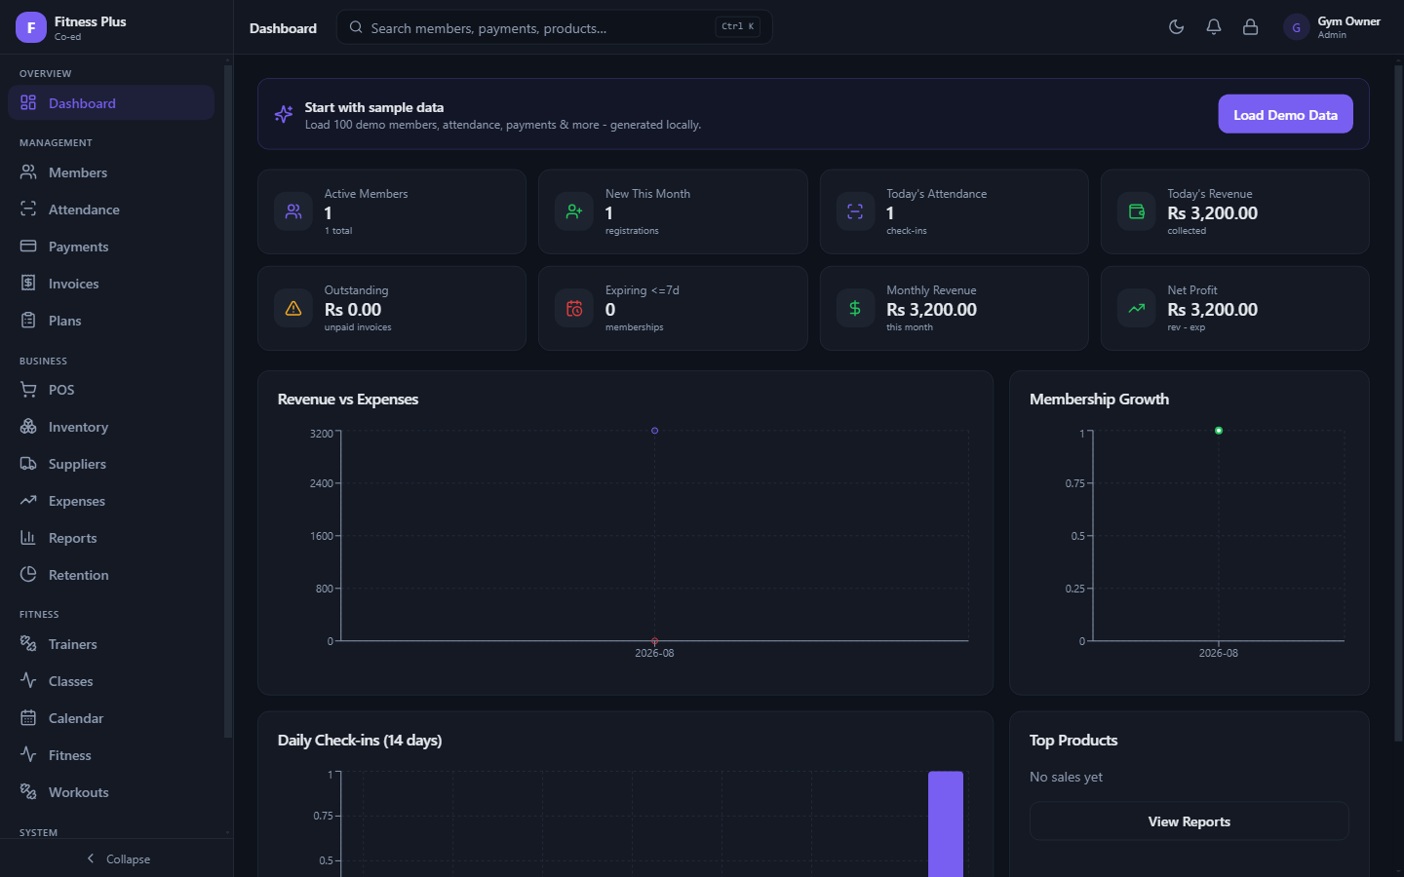The width and height of the screenshot is (1404, 877).
Task: Click the Expenses trend icon in sidebar
Action: pos(28,500)
